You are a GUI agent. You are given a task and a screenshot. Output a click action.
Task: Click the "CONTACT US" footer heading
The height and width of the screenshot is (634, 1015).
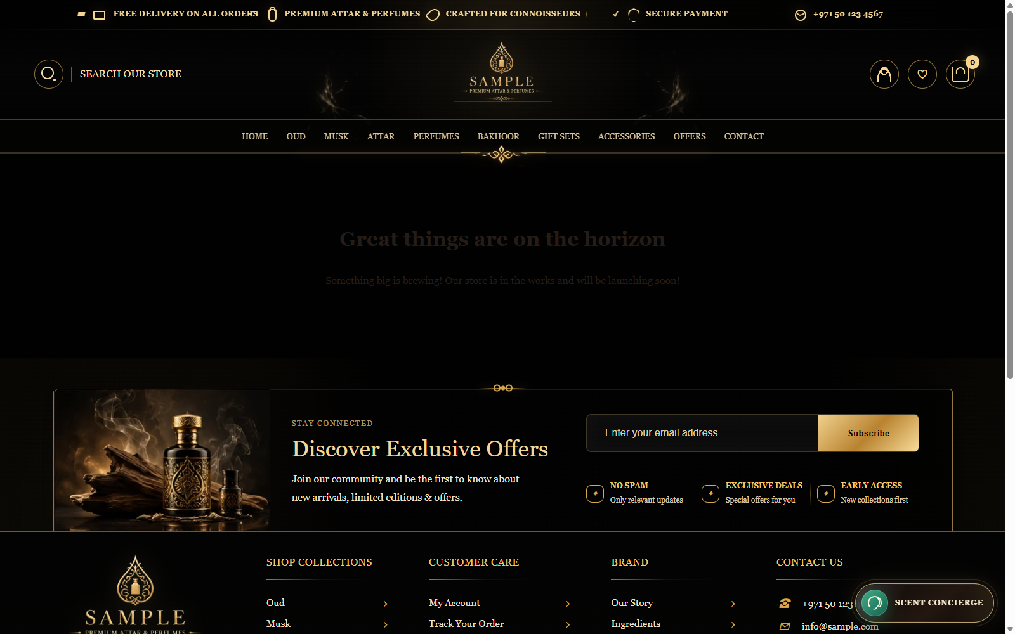point(809,562)
